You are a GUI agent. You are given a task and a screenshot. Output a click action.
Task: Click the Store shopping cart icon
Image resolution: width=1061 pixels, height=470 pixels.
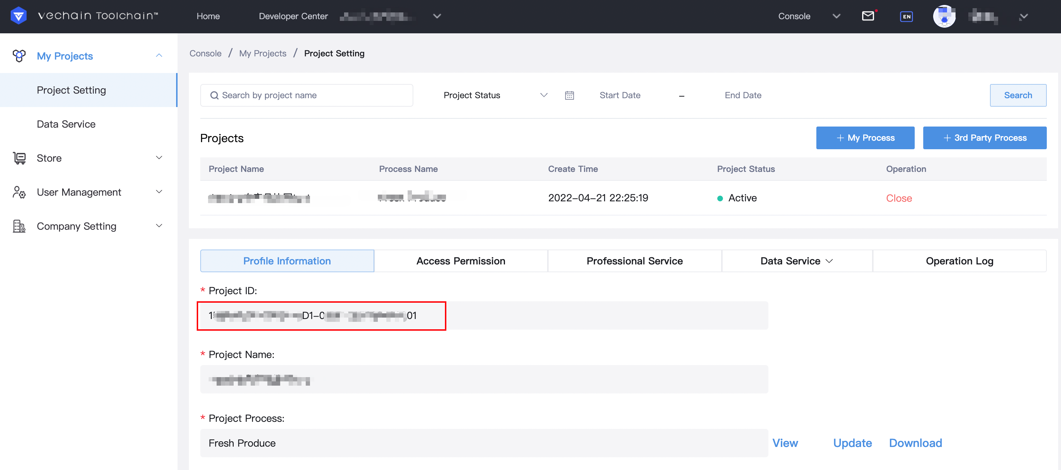tap(19, 158)
